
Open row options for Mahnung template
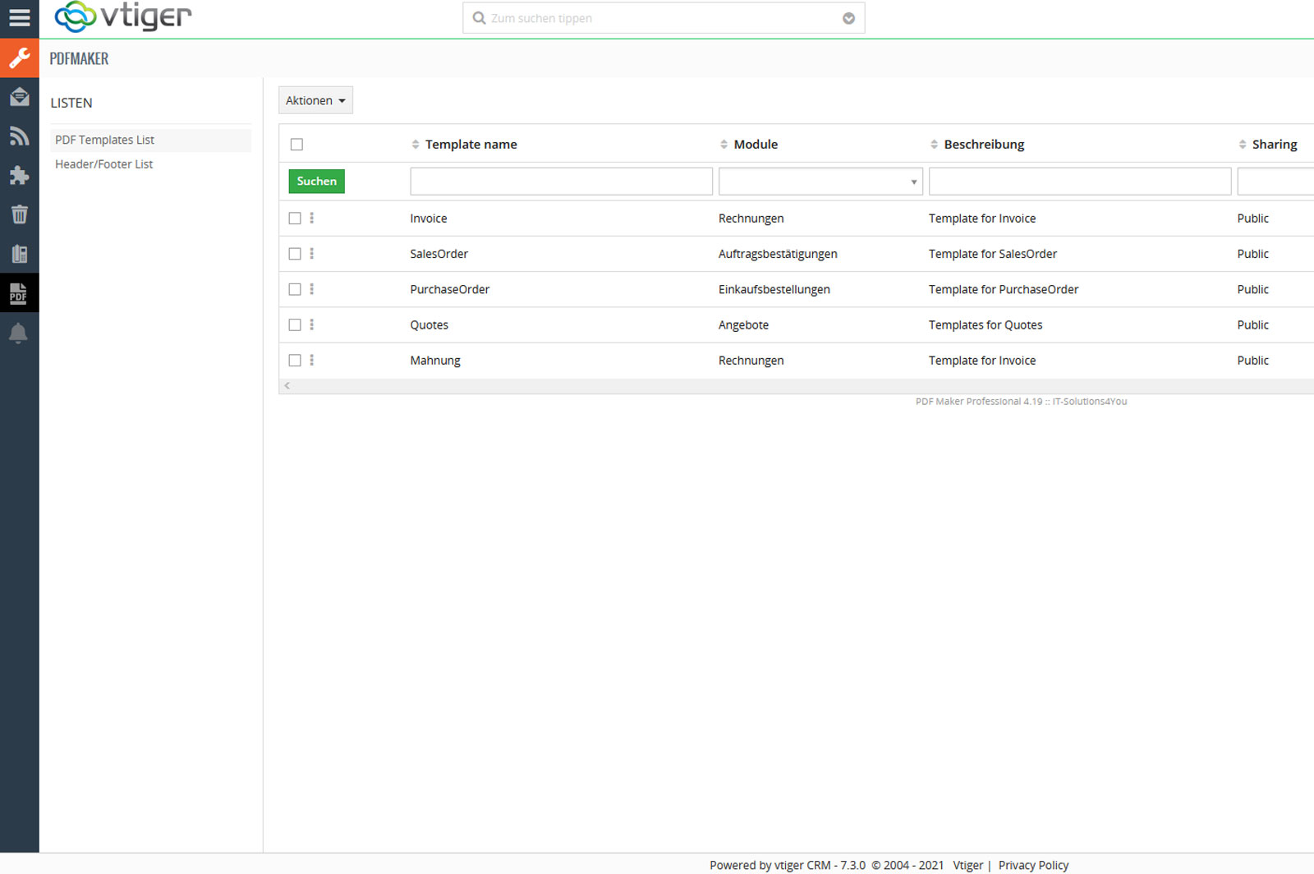[311, 360]
